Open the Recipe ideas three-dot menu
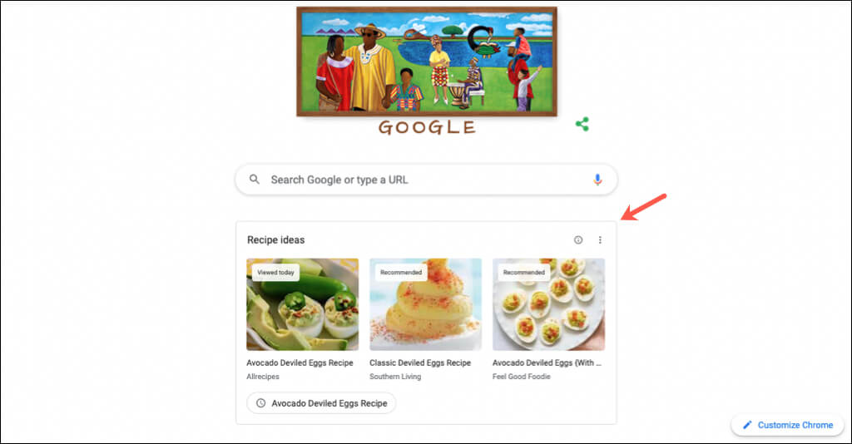This screenshot has width=852, height=444. (x=601, y=240)
